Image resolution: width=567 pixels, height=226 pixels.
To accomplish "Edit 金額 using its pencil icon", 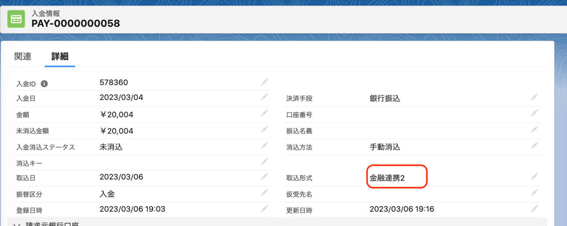I will tap(264, 113).
